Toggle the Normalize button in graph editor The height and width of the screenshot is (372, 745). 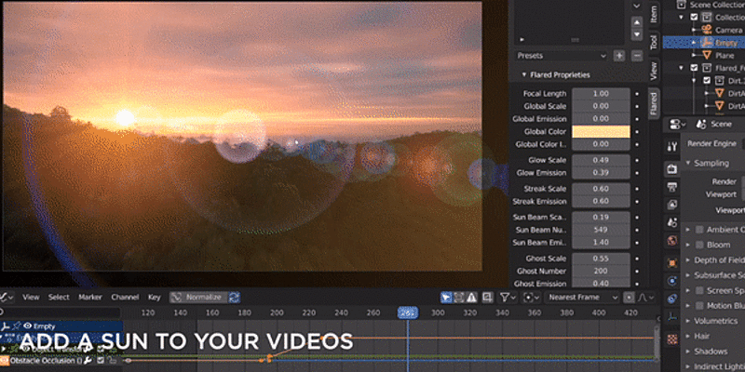198,298
